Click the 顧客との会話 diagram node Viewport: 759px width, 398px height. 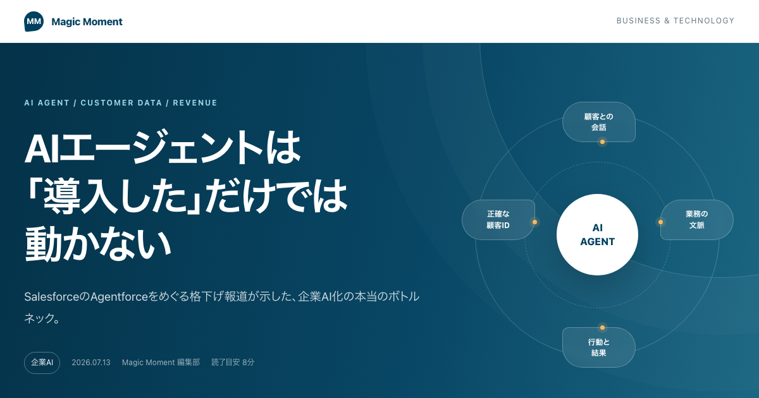click(599, 122)
